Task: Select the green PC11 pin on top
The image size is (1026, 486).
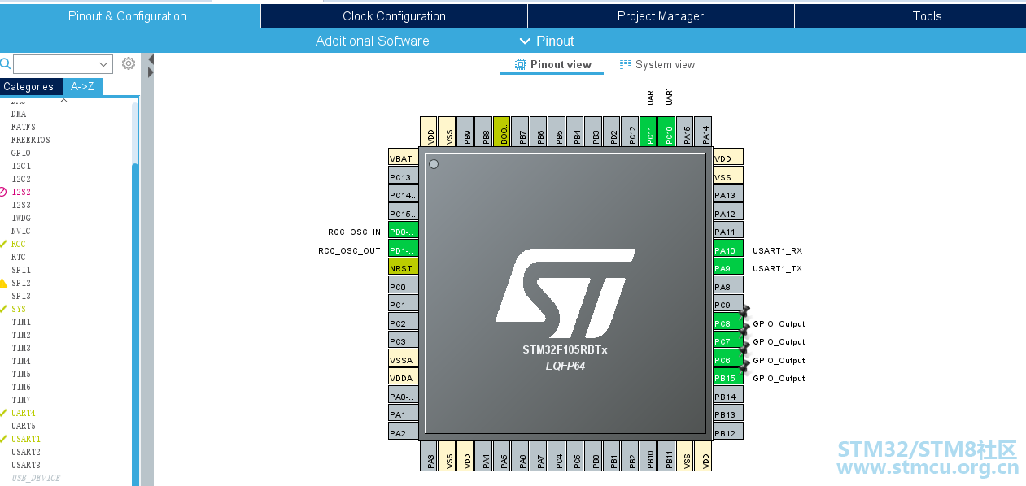Action: [648, 132]
